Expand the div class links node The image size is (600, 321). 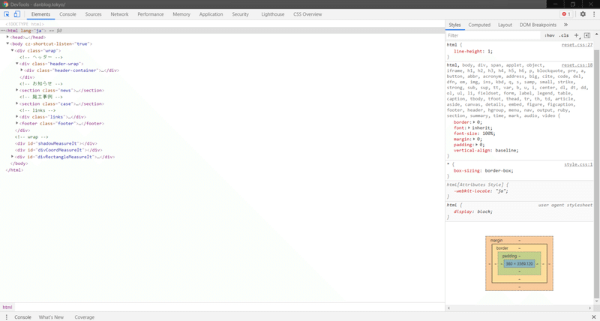(16, 116)
